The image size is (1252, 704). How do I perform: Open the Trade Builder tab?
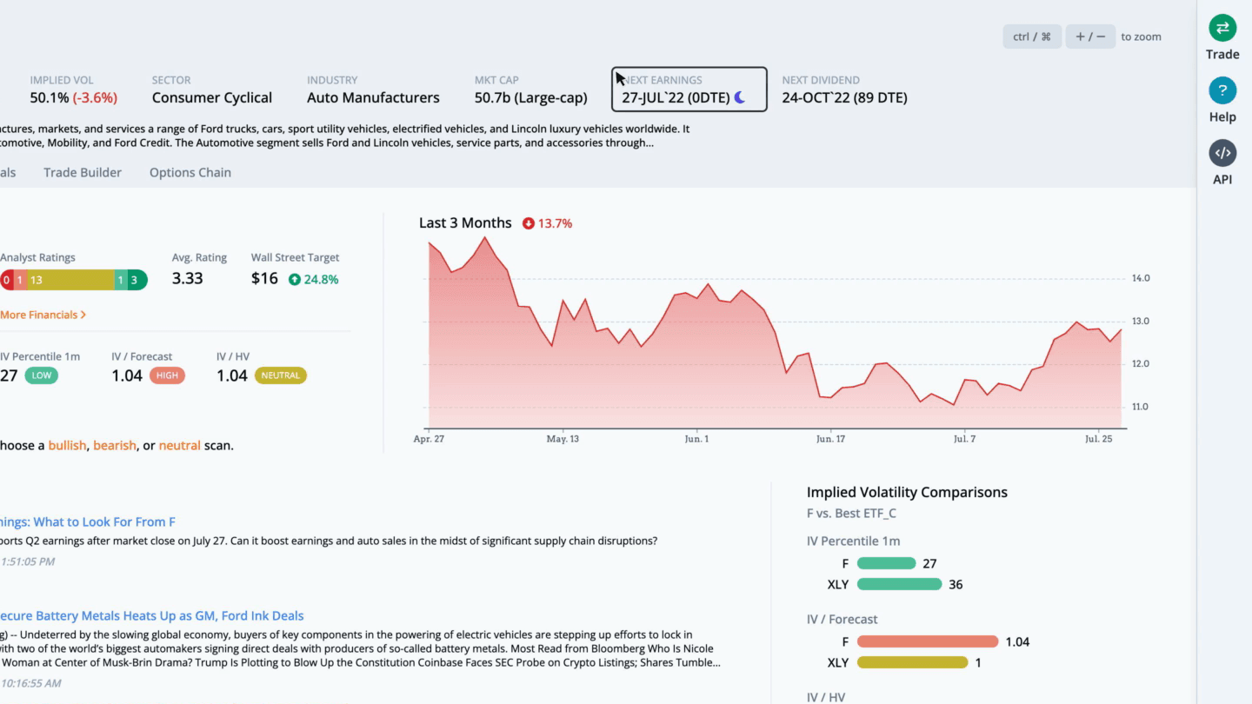(x=83, y=172)
